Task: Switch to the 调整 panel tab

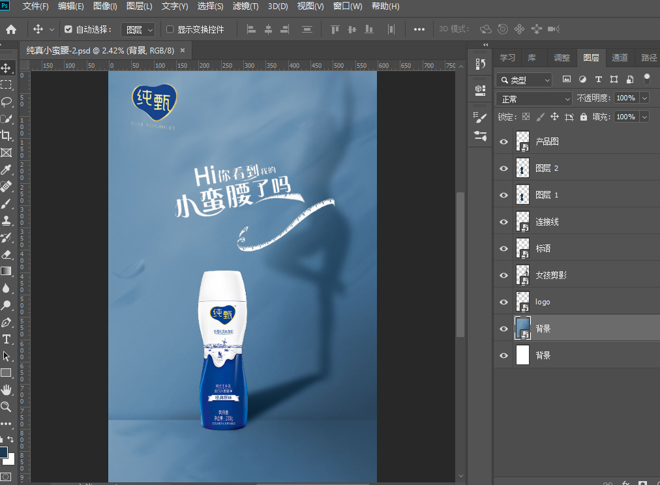Action: 562,57
